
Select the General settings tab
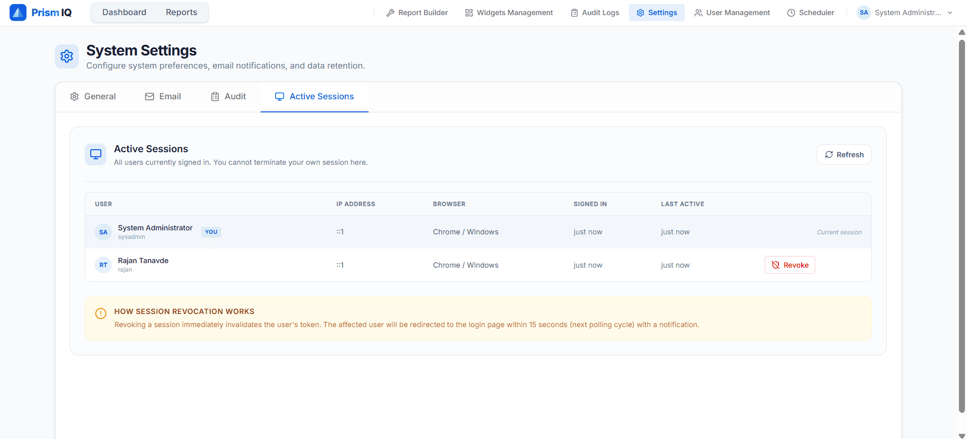pyautogui.click(x=93, y=97)
